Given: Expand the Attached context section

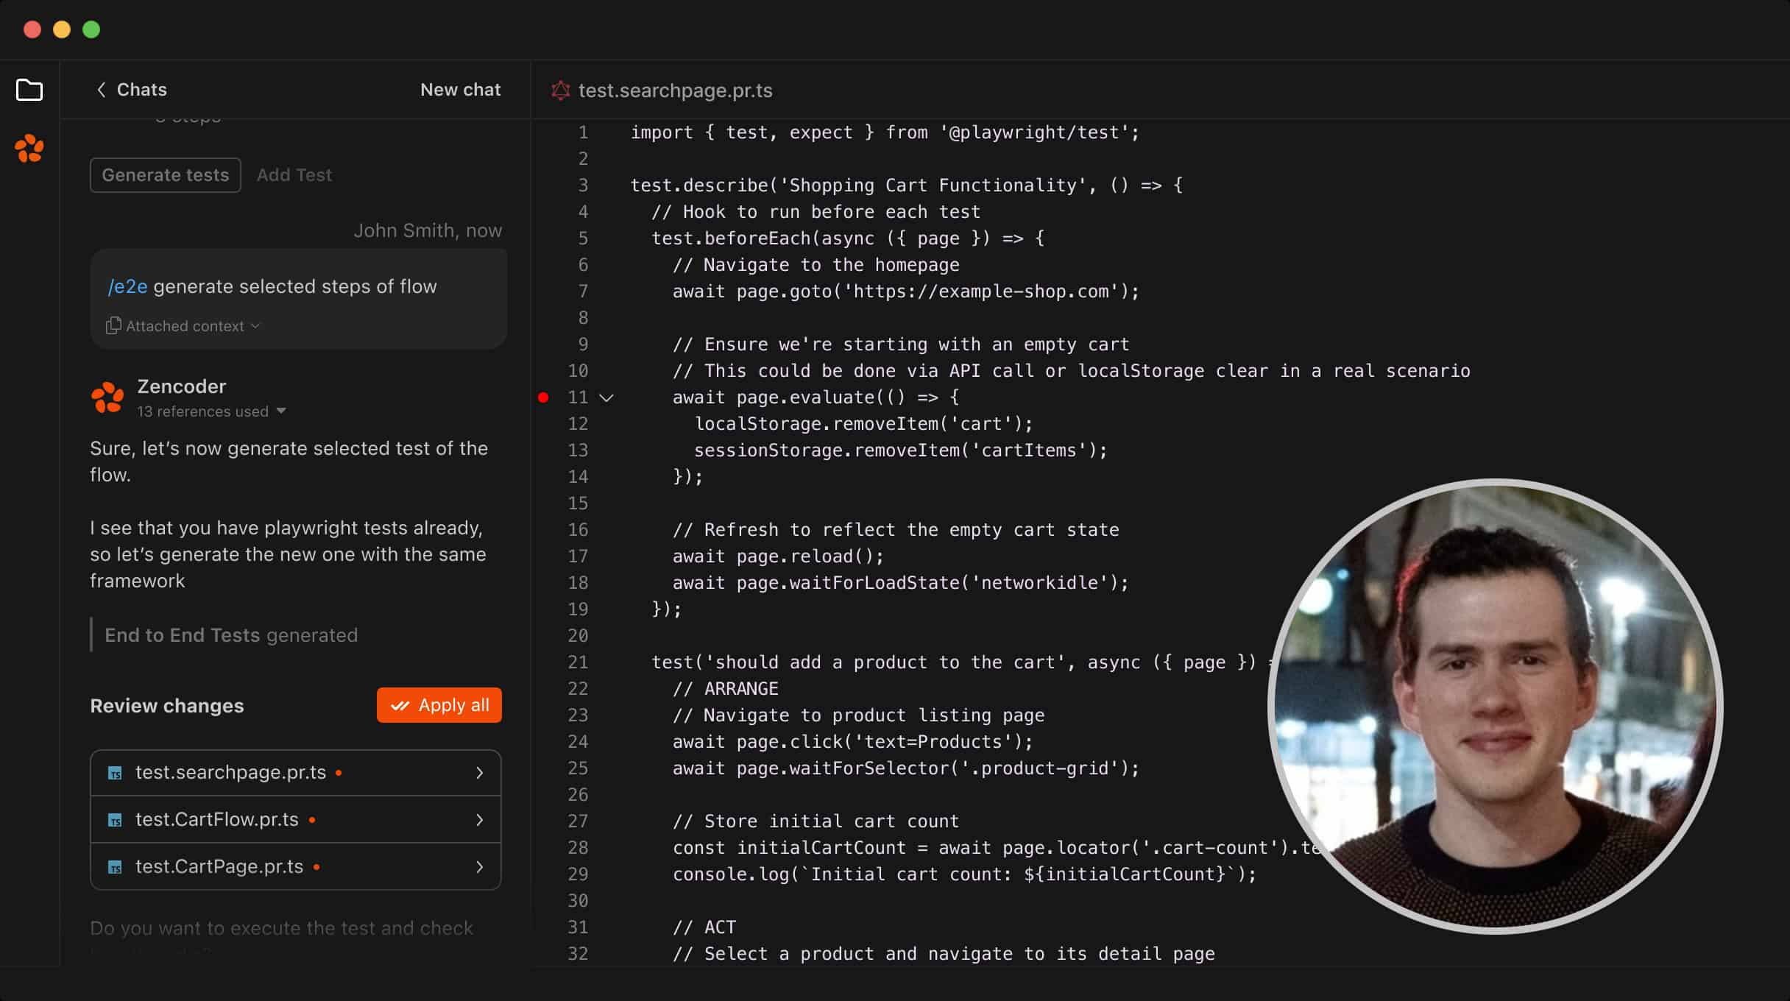Looking at the screenshot, I should (x=183, y=325).
